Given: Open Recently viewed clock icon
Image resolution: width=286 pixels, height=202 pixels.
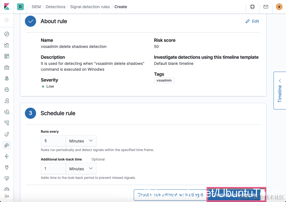Looking at the screenshot, I should click(7, 20).
